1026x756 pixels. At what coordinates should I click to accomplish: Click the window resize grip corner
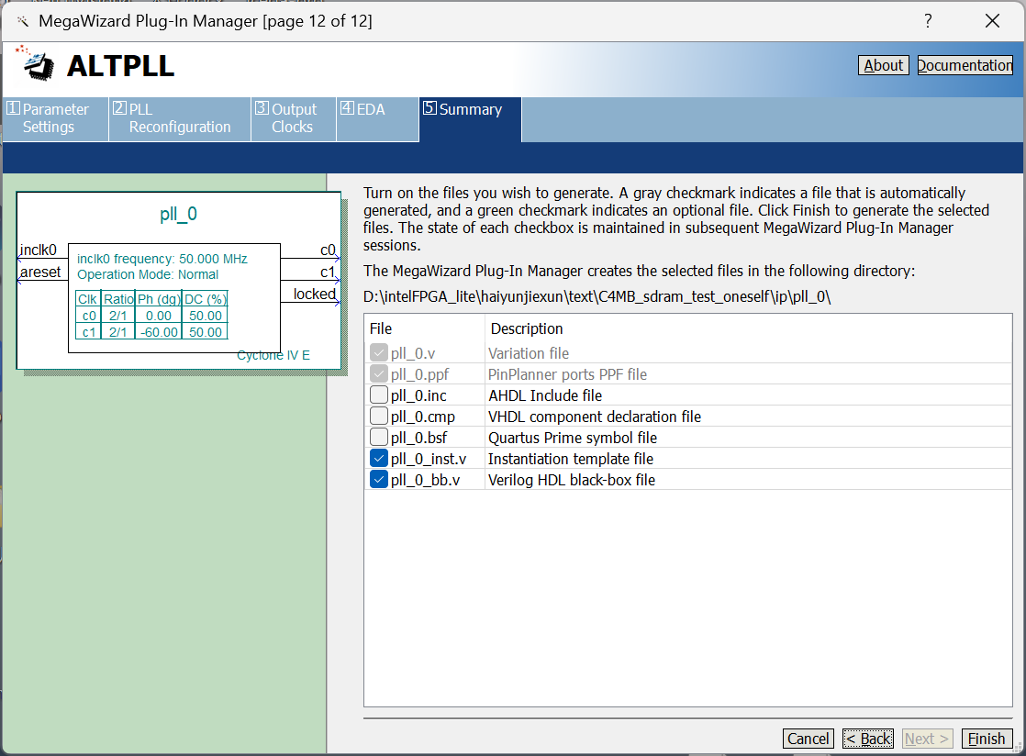pos(1018,748)
